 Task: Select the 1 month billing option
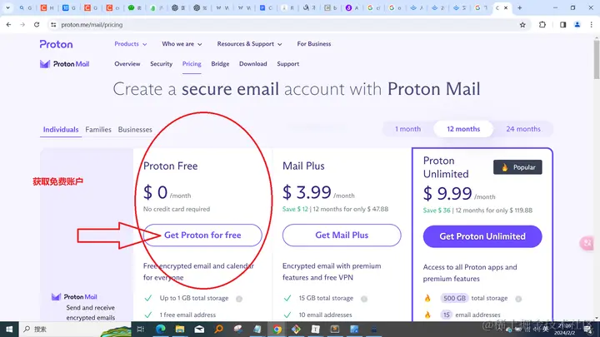407,129
